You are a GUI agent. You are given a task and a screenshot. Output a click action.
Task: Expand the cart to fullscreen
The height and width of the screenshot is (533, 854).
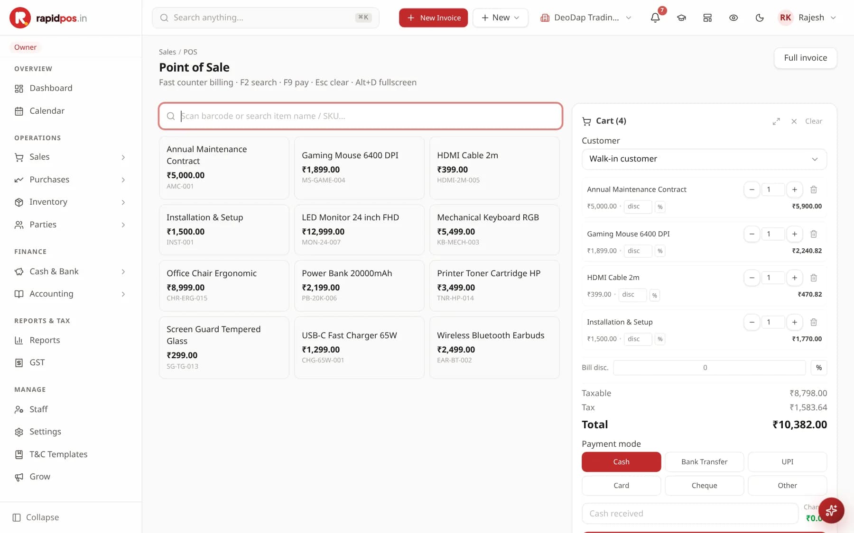pos(776,121)
